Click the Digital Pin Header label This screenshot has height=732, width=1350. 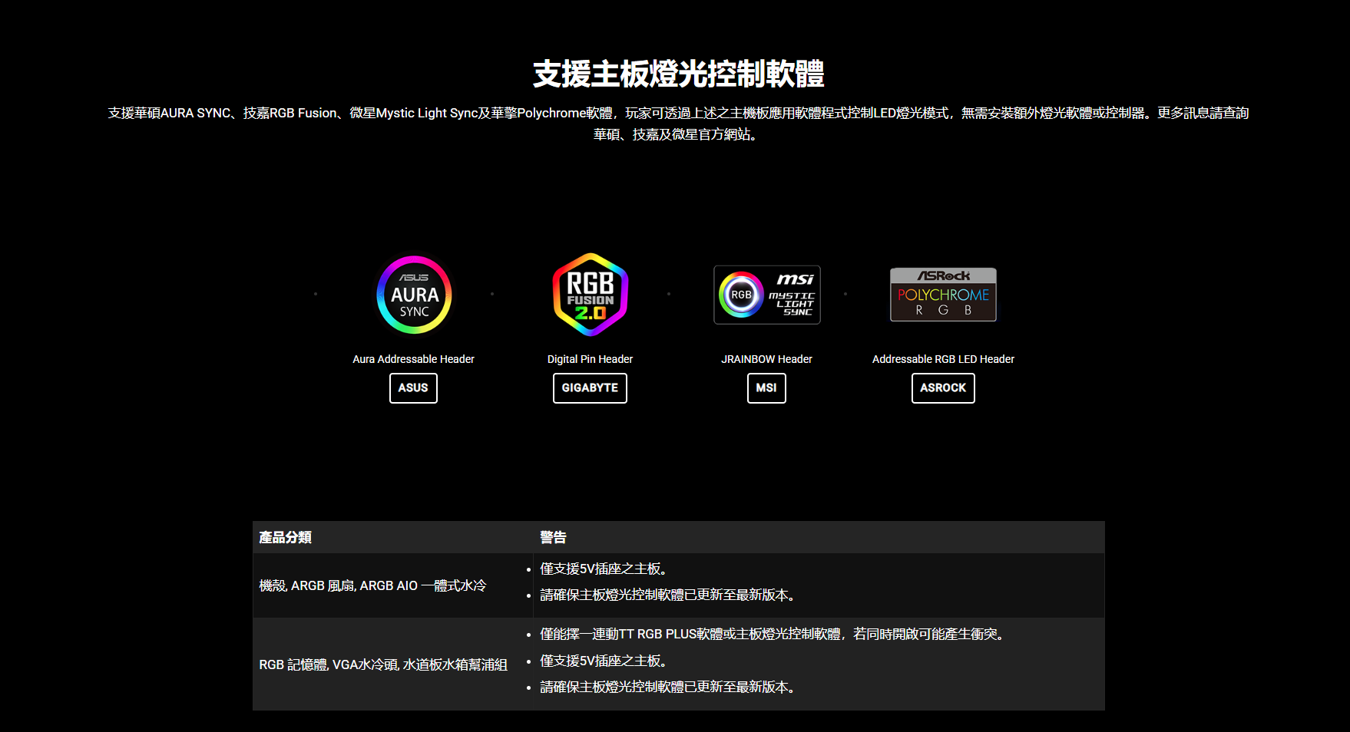(x=590, y=359)
